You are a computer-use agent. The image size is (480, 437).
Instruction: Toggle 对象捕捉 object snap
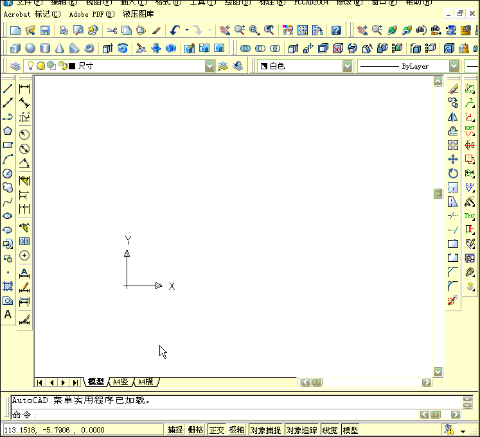(266, 430)
